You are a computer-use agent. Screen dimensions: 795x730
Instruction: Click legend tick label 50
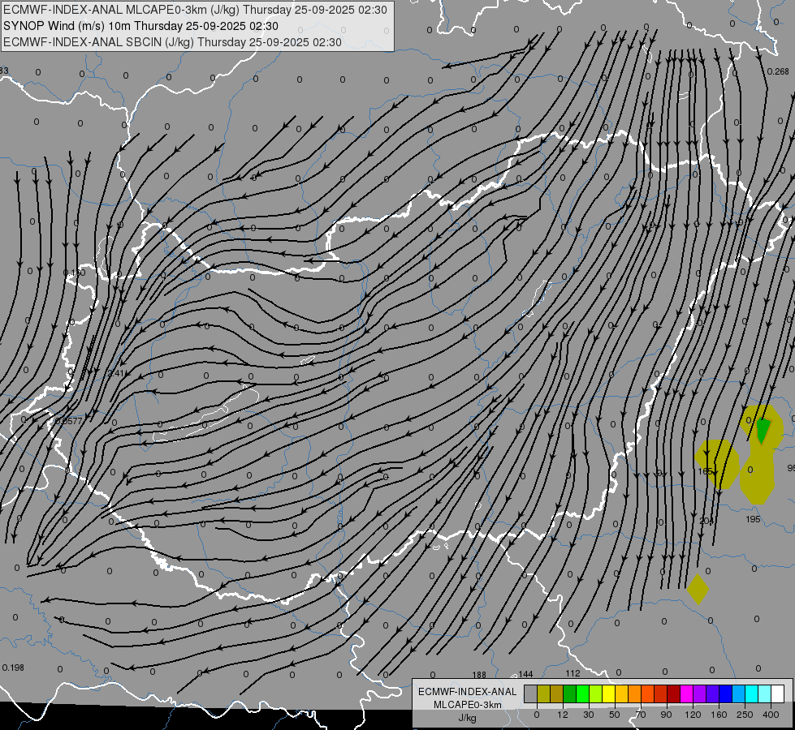614,715
